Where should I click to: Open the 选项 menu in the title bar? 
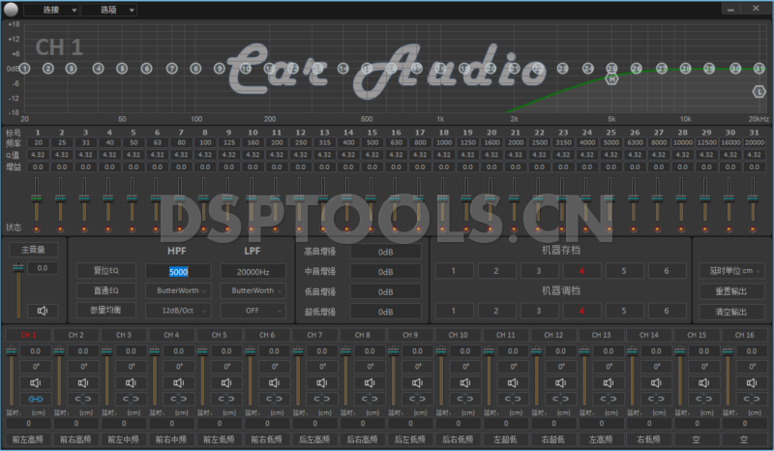107,9
